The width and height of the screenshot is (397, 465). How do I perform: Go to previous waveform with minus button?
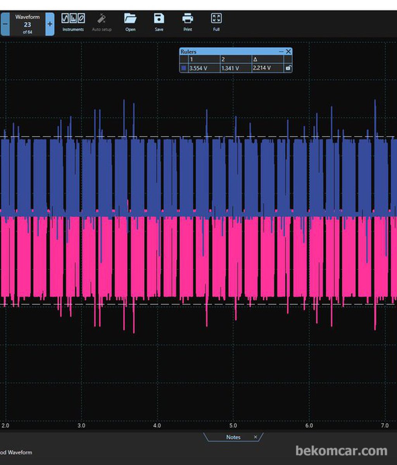tap(5, 24)
